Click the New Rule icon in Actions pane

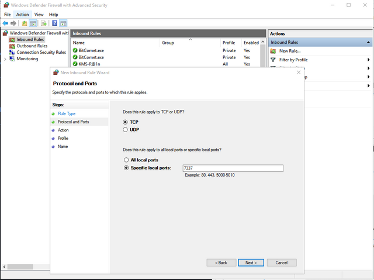coord(273,51)
